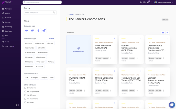Open the mail inbox icon
The width and height of the screenshot is (176, 109).
pyautogui.click(x=144, y=2)
